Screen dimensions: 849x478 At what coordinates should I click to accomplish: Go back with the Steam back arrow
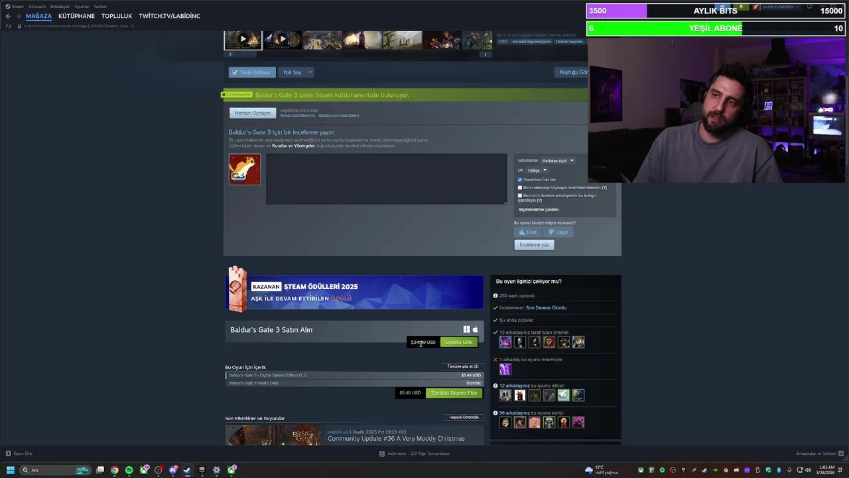click(8, 16)
